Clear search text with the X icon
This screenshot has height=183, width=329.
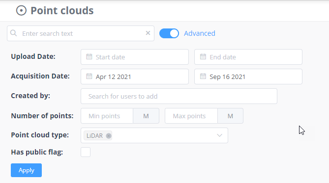[148, 33]
